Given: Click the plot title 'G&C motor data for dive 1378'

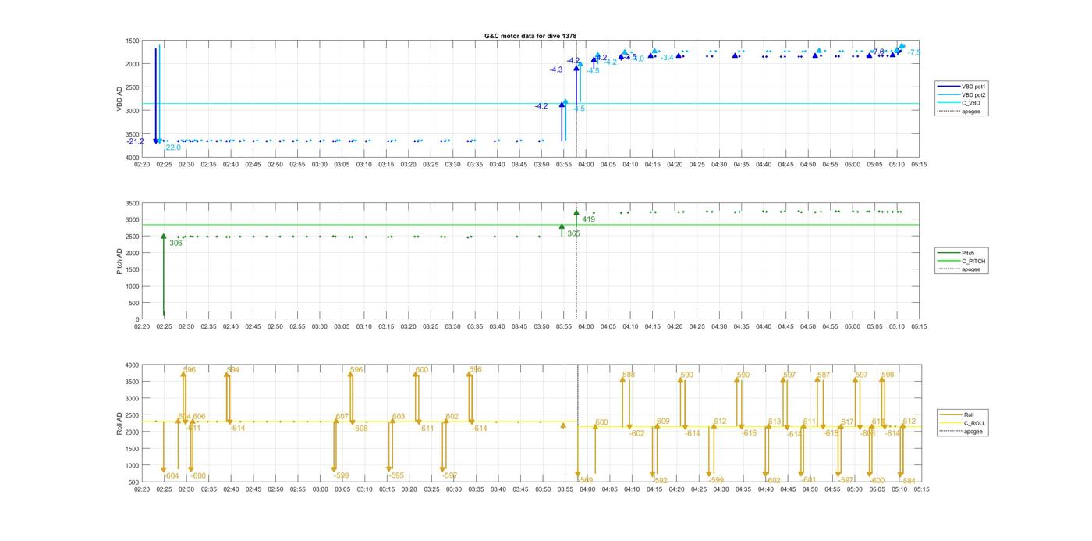Looking at the screenshot, I should (530, 36).
